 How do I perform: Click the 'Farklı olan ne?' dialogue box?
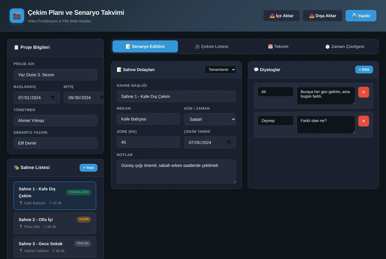pos(326,125)
